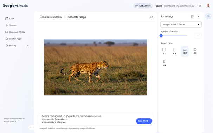Reset run settings to default icon
Viewport: 213px width, 133px height.
point(192,16)
